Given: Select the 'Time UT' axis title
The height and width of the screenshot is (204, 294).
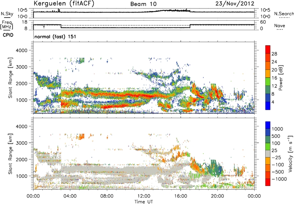Looking at the screenshot, I should tap(144, 202).
